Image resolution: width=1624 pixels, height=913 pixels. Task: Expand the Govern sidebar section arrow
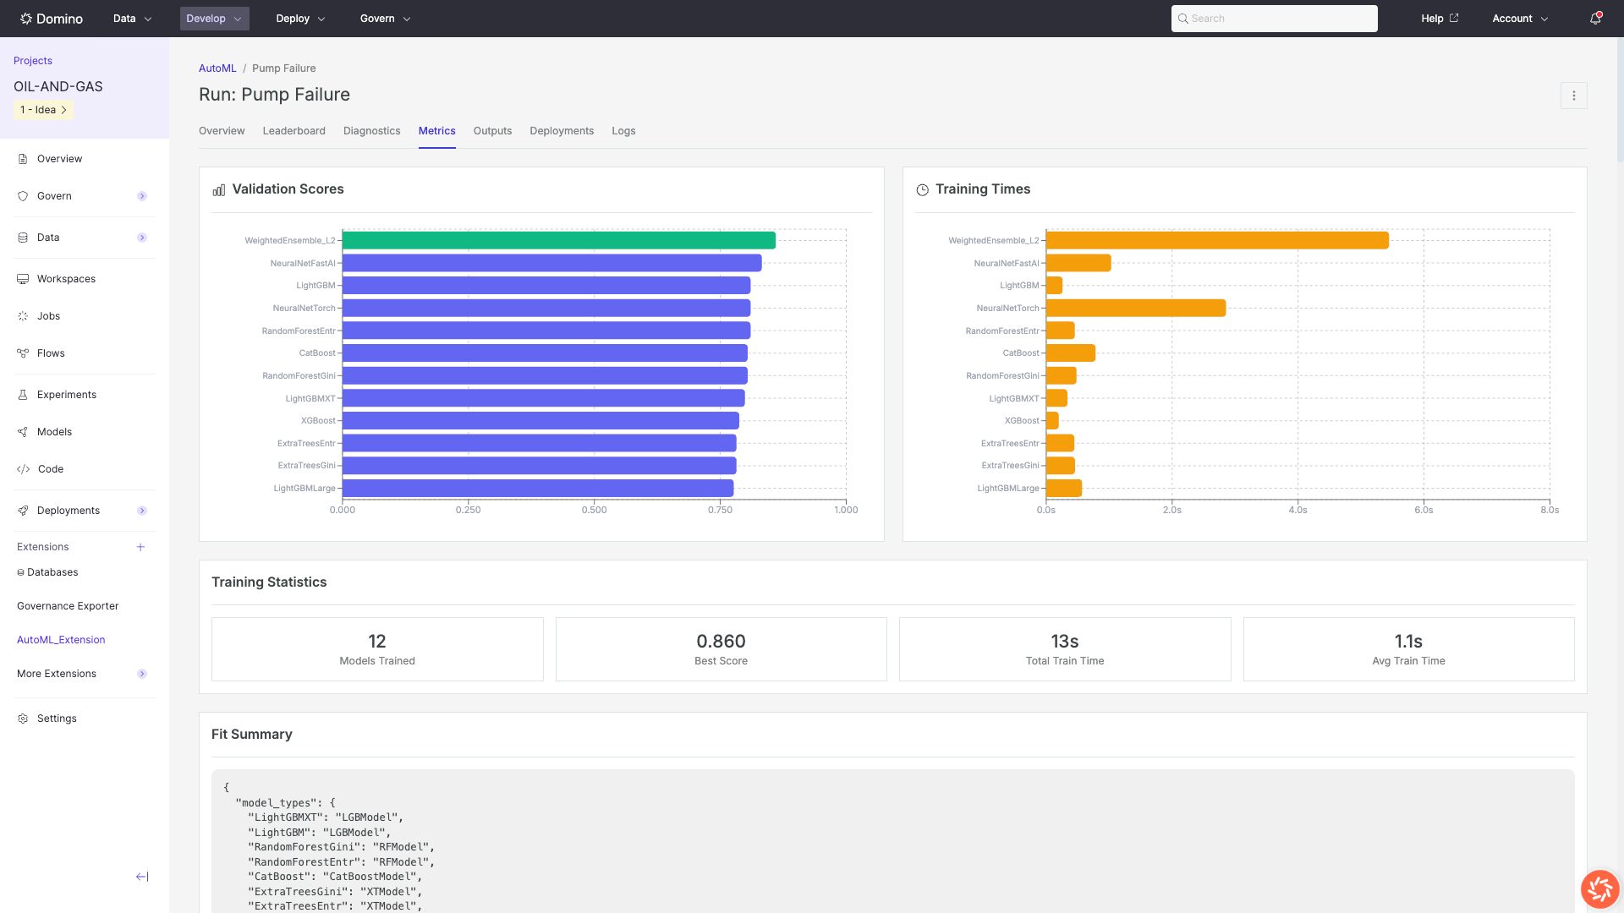coord(142,196)
